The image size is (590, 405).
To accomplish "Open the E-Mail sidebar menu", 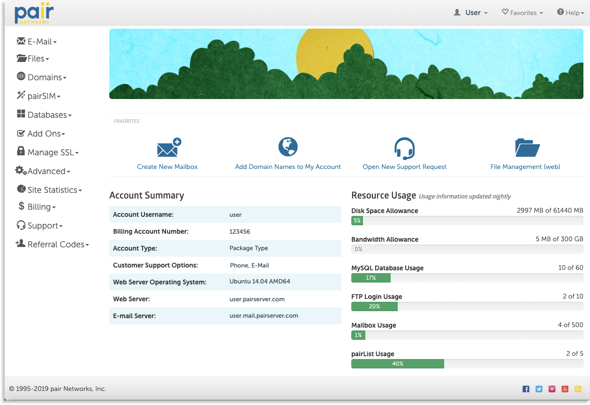I will (x=37, y=42).
